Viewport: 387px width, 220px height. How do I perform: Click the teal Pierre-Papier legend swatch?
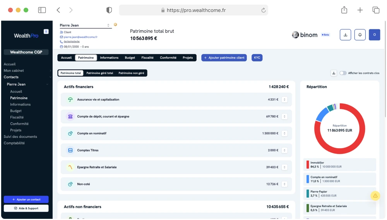308,194
